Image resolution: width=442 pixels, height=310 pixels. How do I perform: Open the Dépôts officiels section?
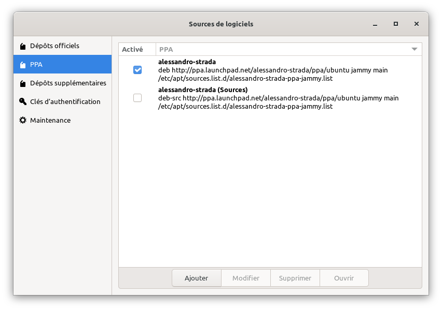54,46
